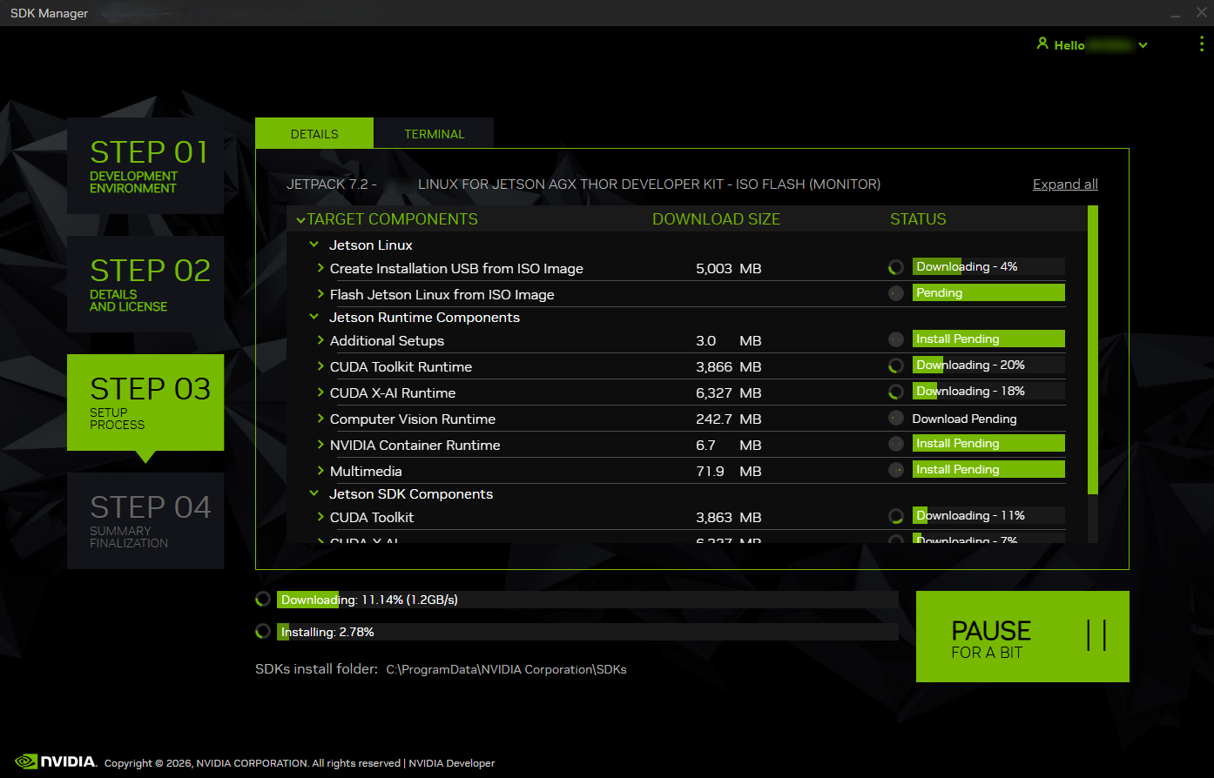Click the Downloading - 20% status bar
This screenshot has width=1214, height=778.
(988, 366)
